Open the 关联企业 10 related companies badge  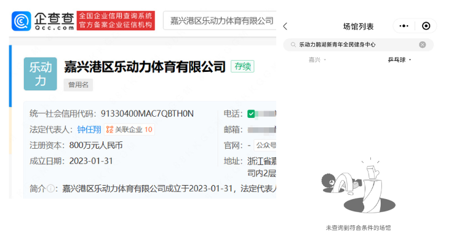[129, 130]
